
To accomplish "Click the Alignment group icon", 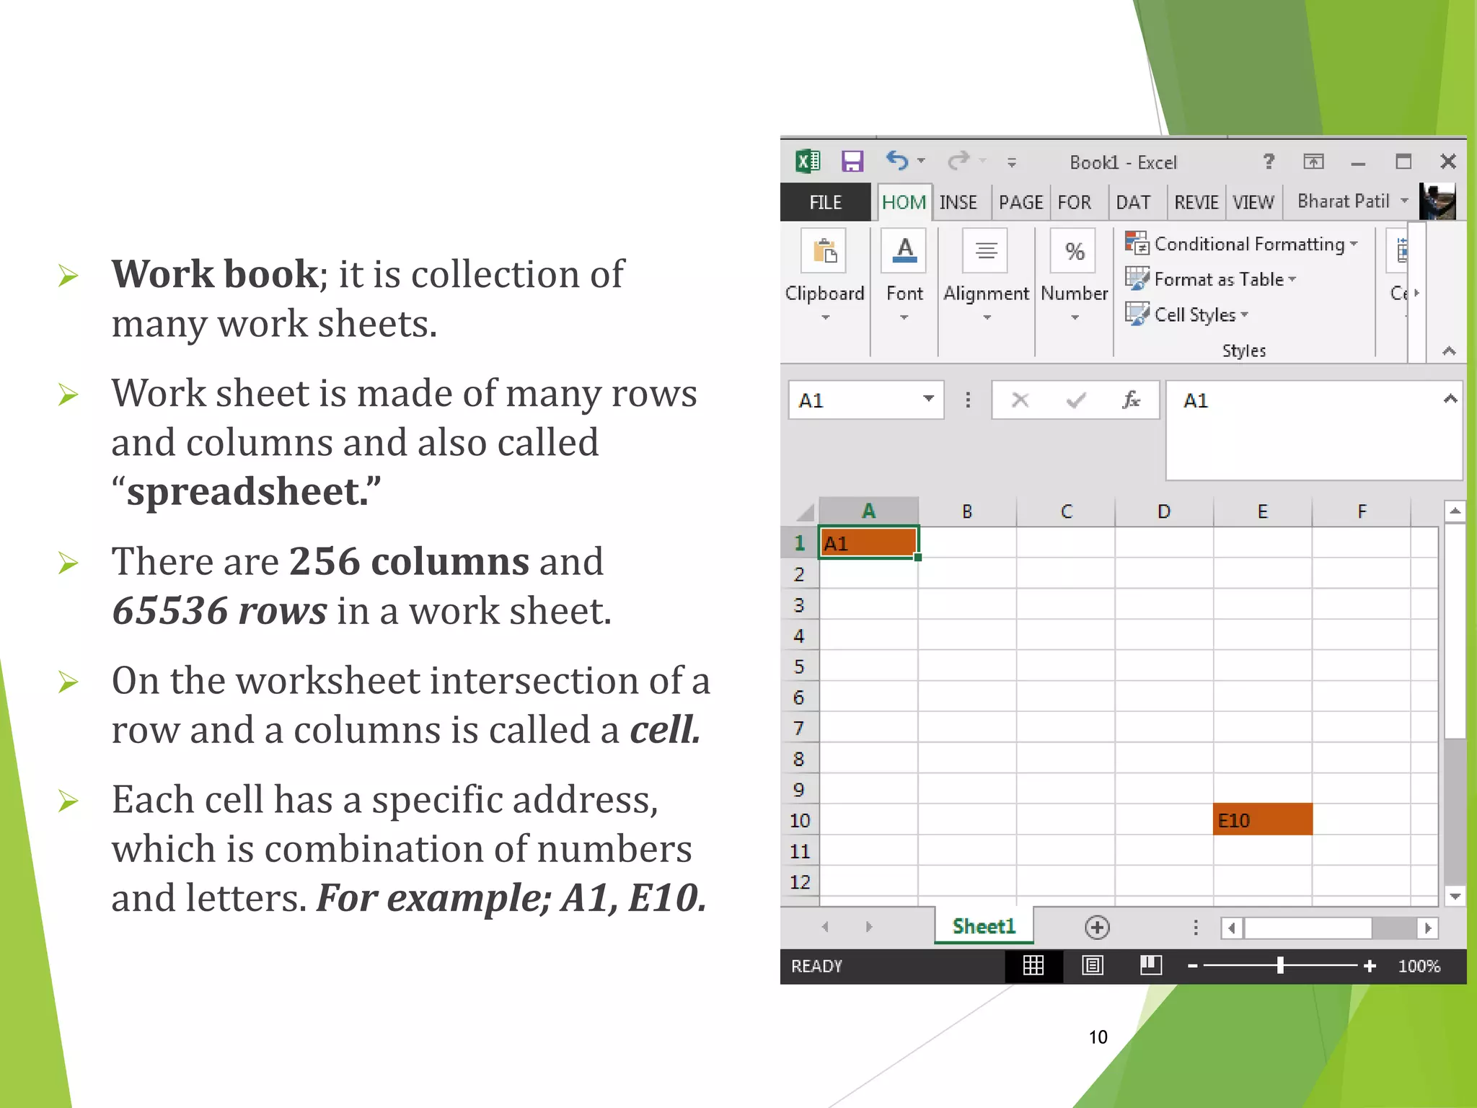I will tap(985, 251).
